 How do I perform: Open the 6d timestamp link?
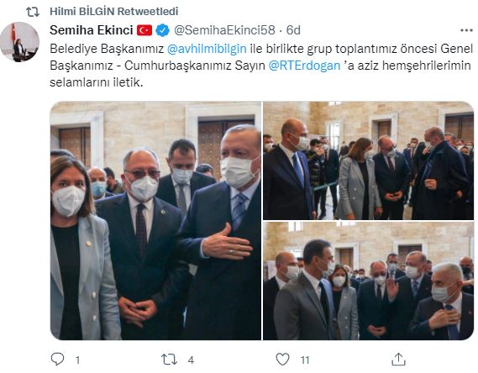293,30
